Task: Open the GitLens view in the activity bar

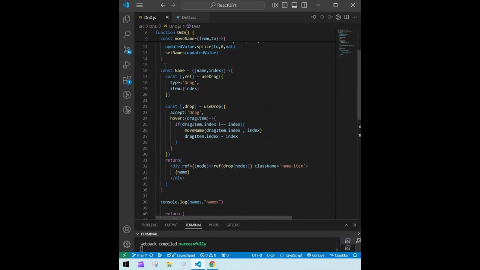Action: (x=127, y=95)
